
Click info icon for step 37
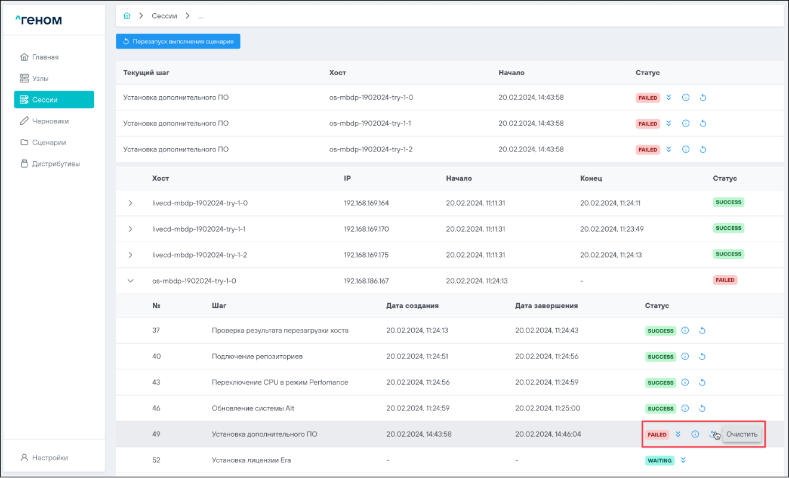point(685,331)
